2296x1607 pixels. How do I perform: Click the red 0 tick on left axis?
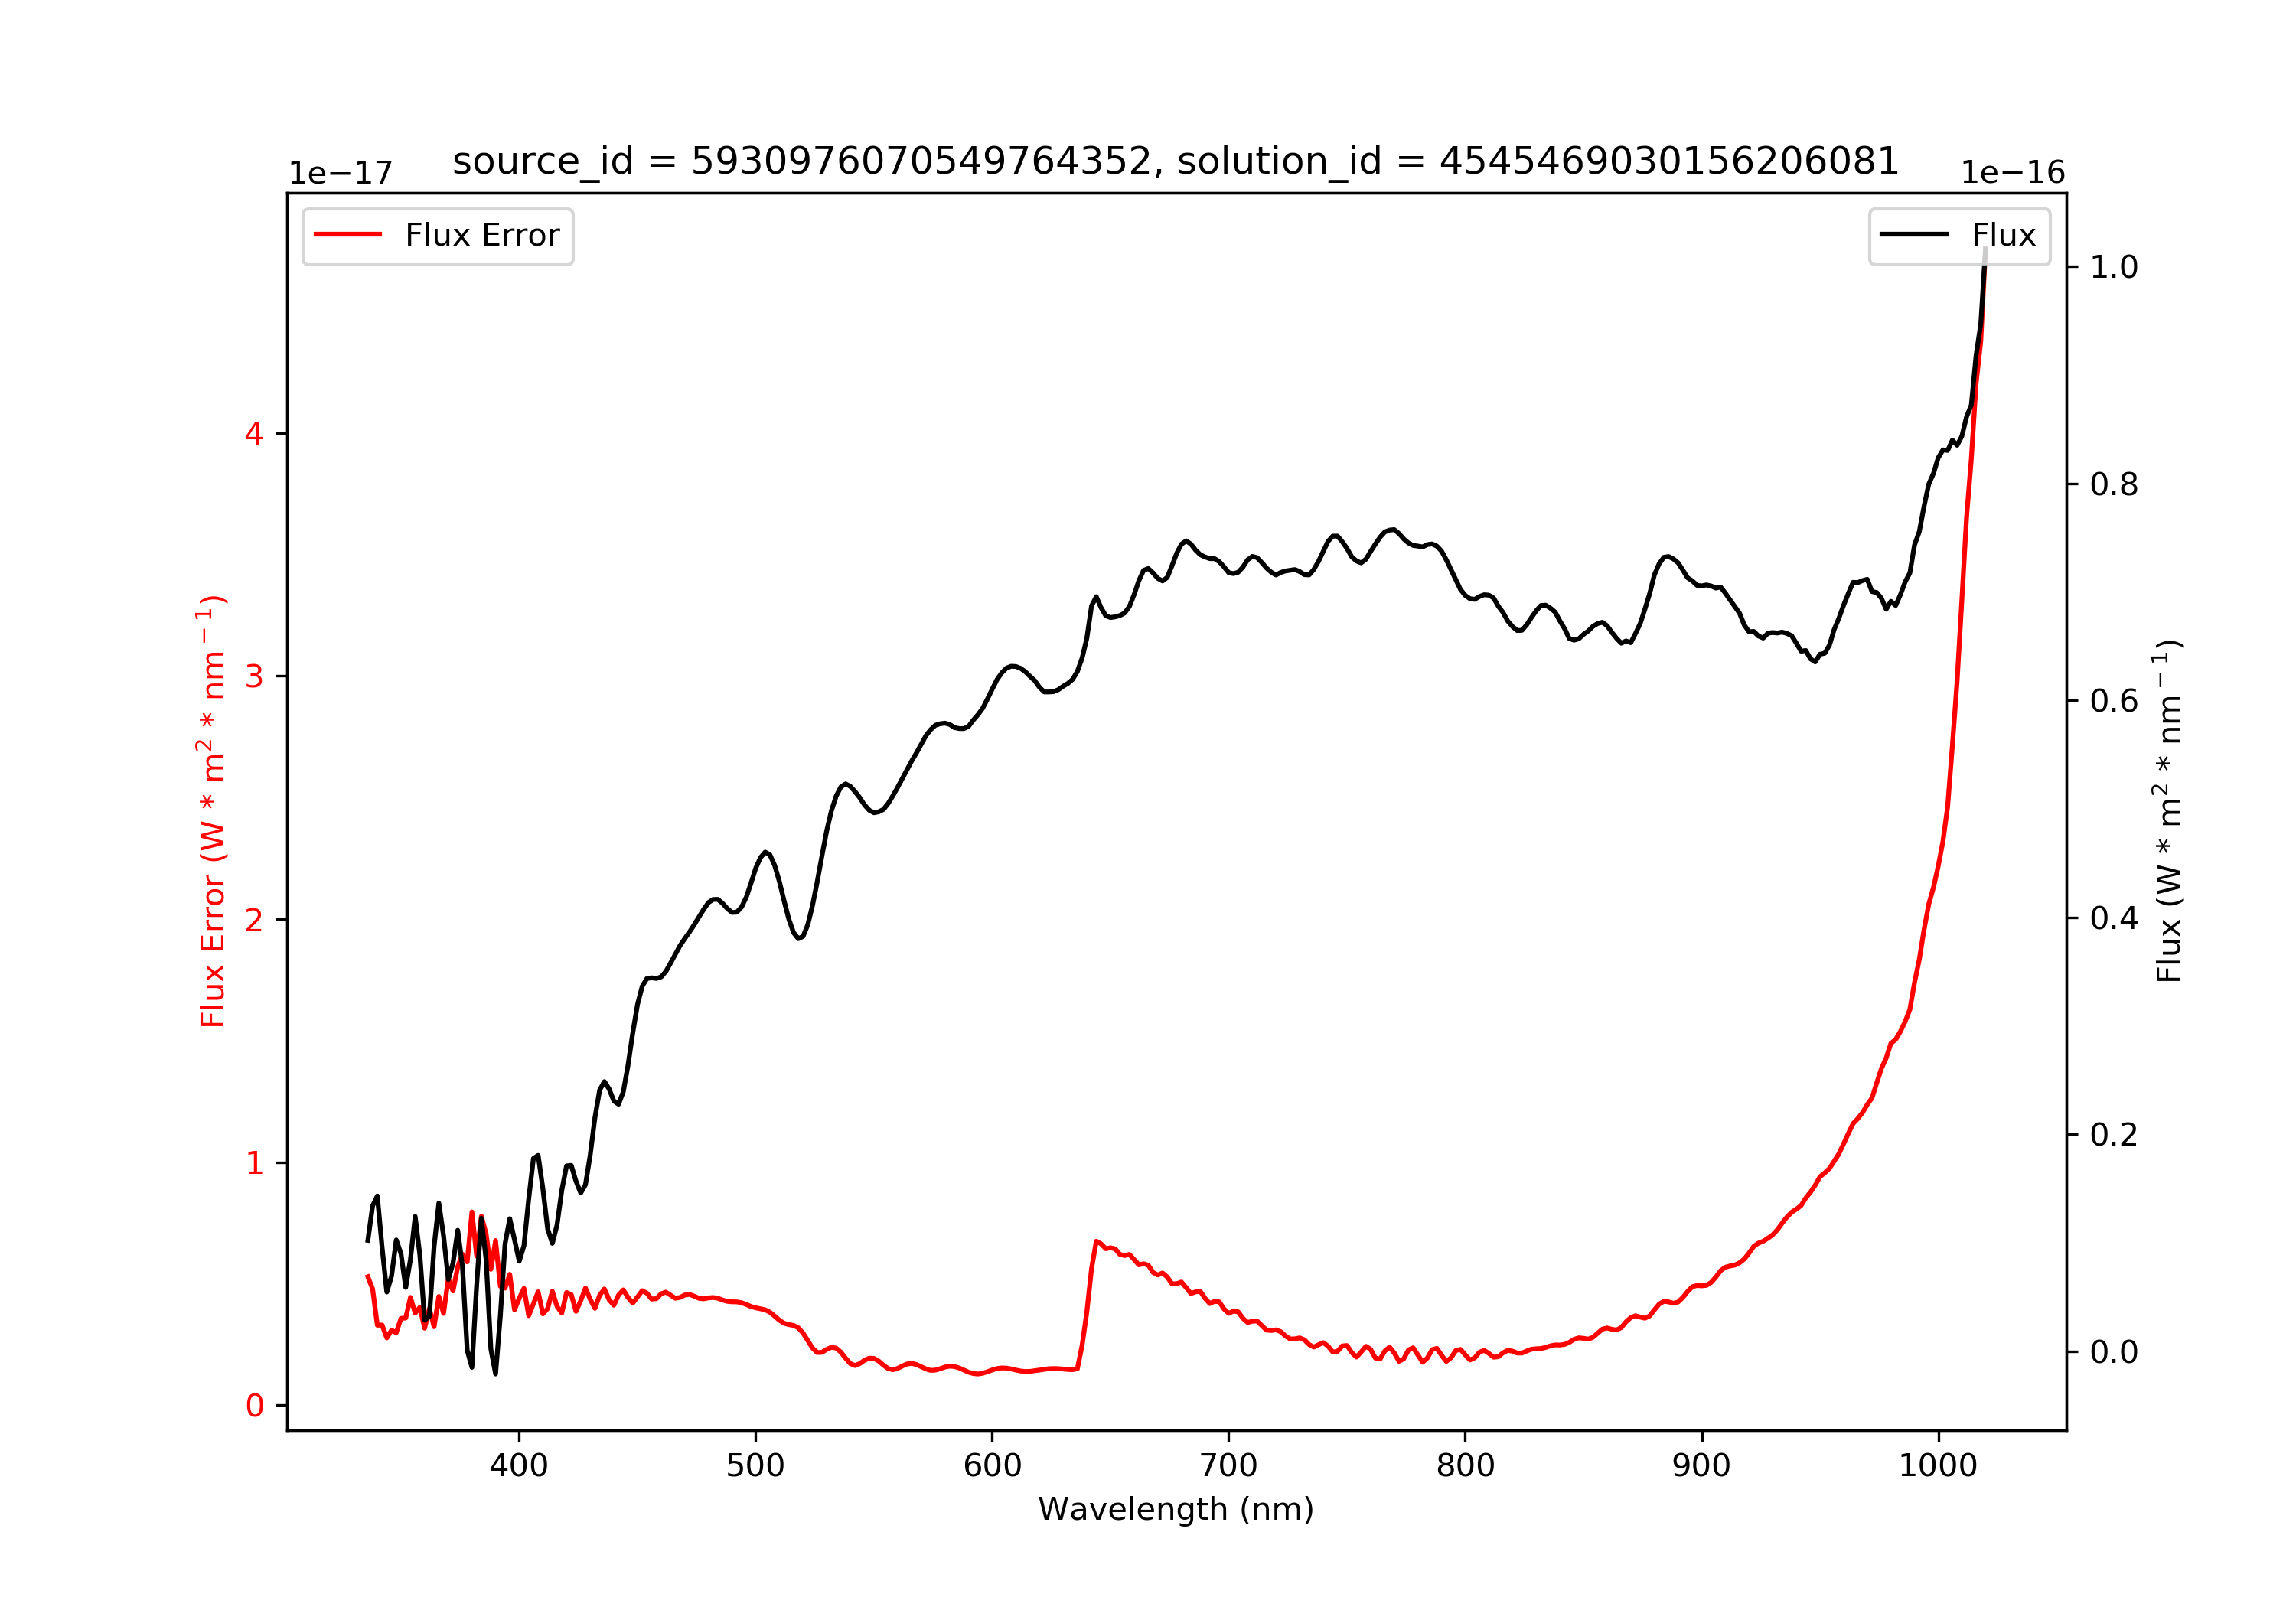(x=254, y=1407)
